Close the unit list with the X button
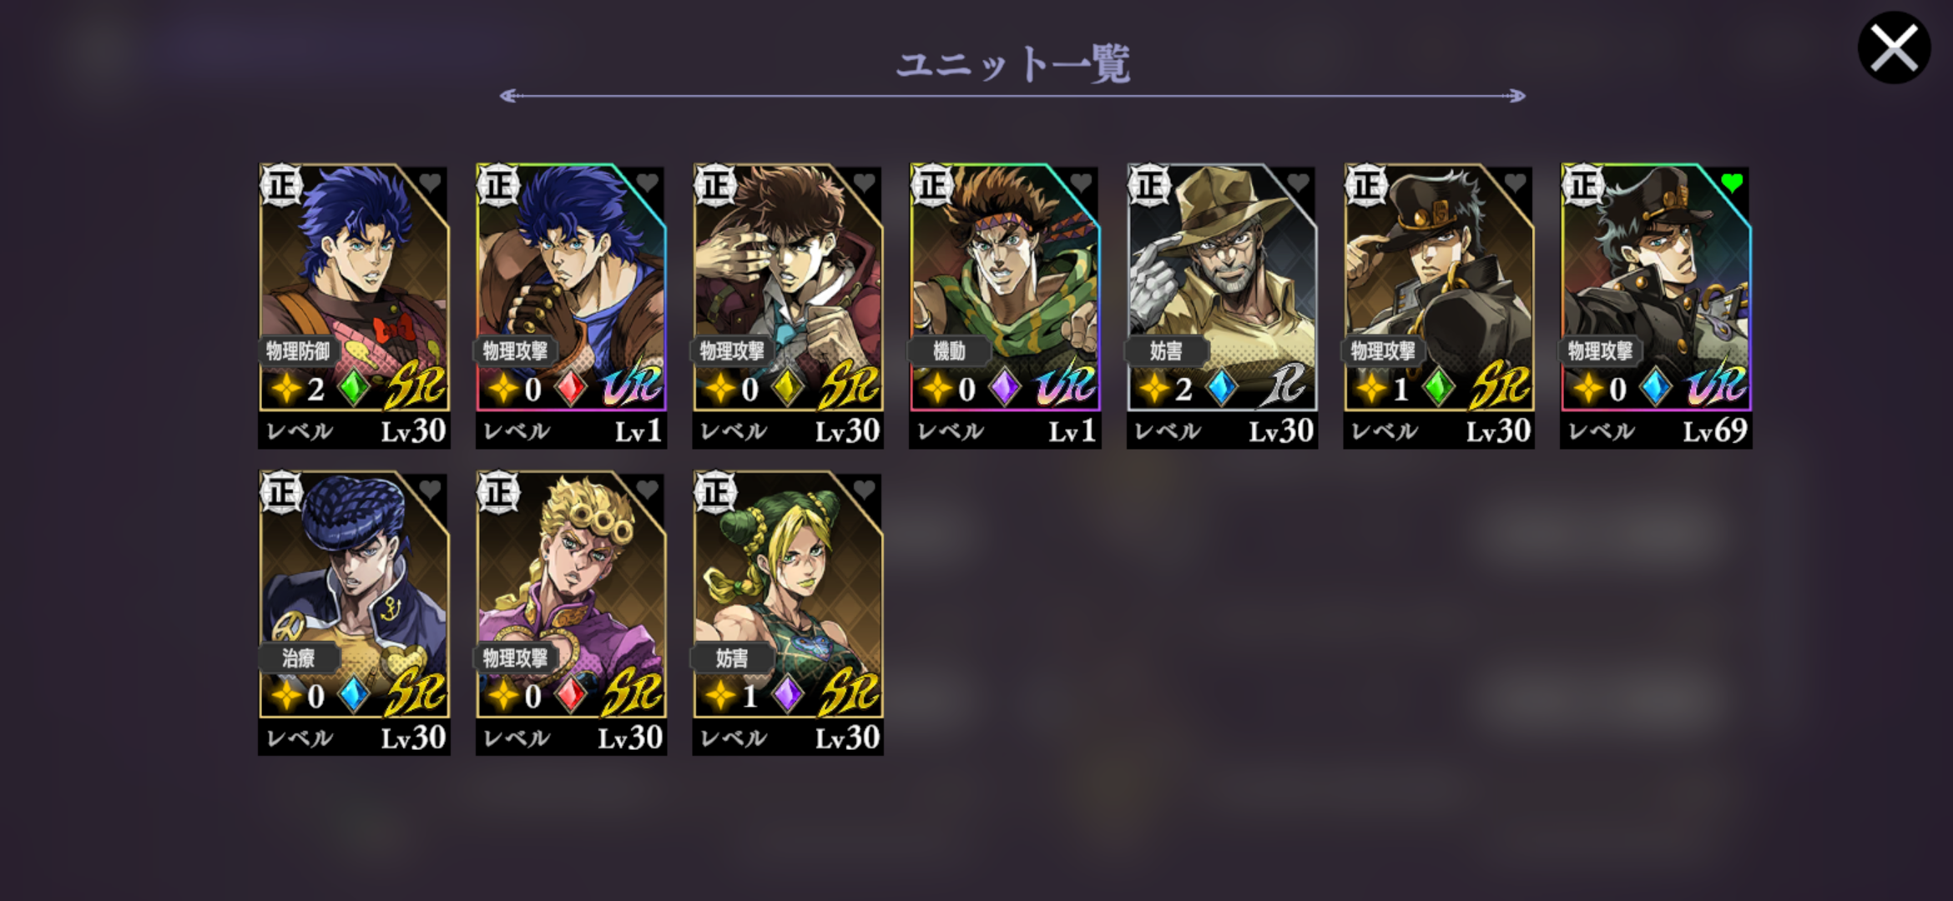Screen dimensions: 1953x901 point(1894,48)
